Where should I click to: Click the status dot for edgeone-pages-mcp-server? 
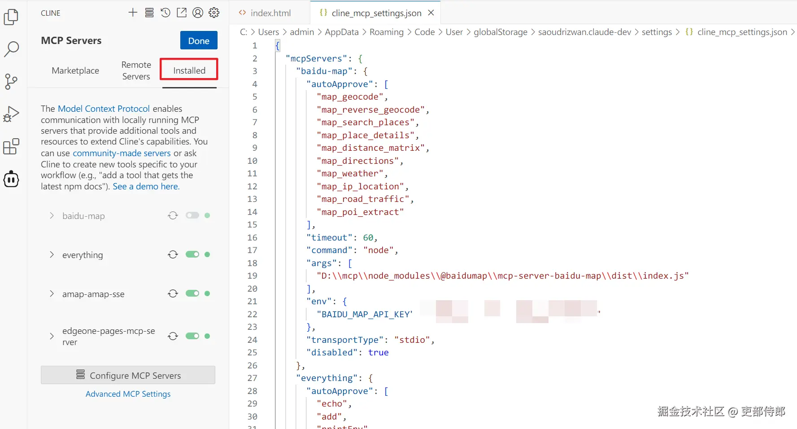point(207,336)
